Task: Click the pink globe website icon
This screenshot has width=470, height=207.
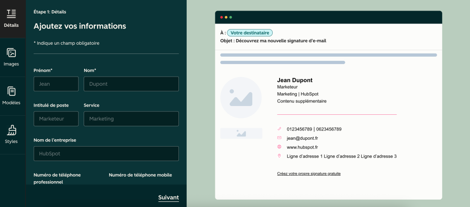Action: point(279,147)
